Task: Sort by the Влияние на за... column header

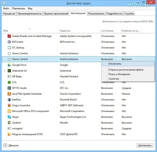Action: tap(131, 30)
